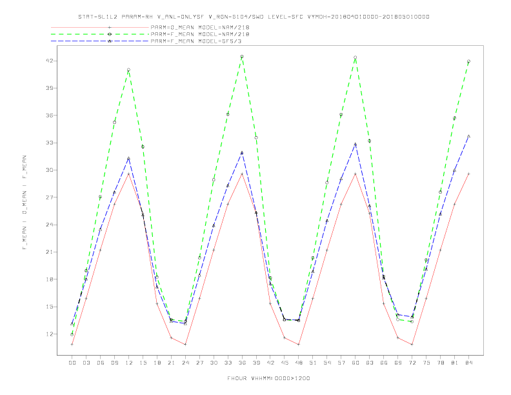
Task: Click blue GFS triangle marker at hour 84
Action: (x=468, y=136)
